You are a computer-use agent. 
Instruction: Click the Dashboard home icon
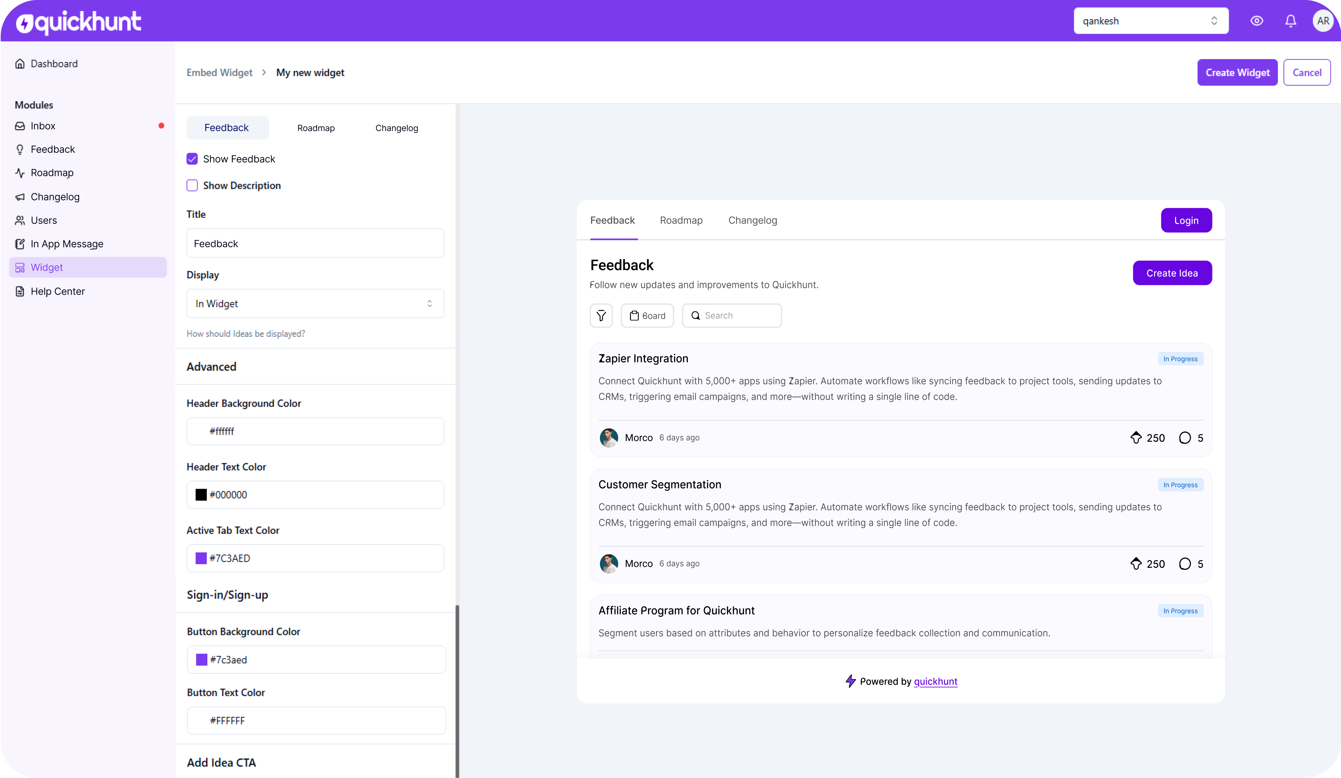click(20, 64)
